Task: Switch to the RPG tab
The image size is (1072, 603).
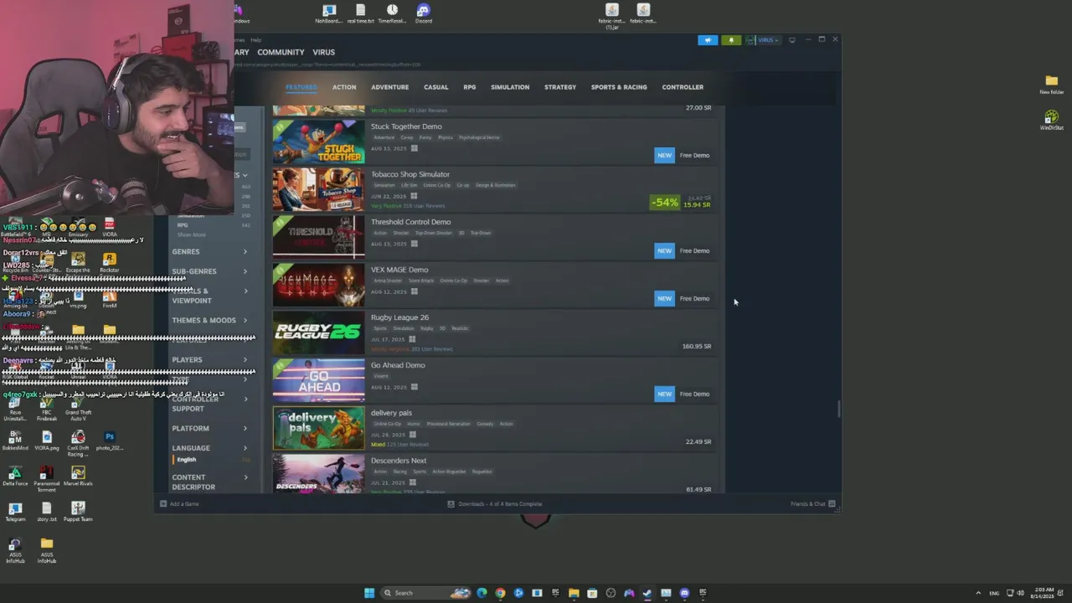Action: tap(470, 87)
